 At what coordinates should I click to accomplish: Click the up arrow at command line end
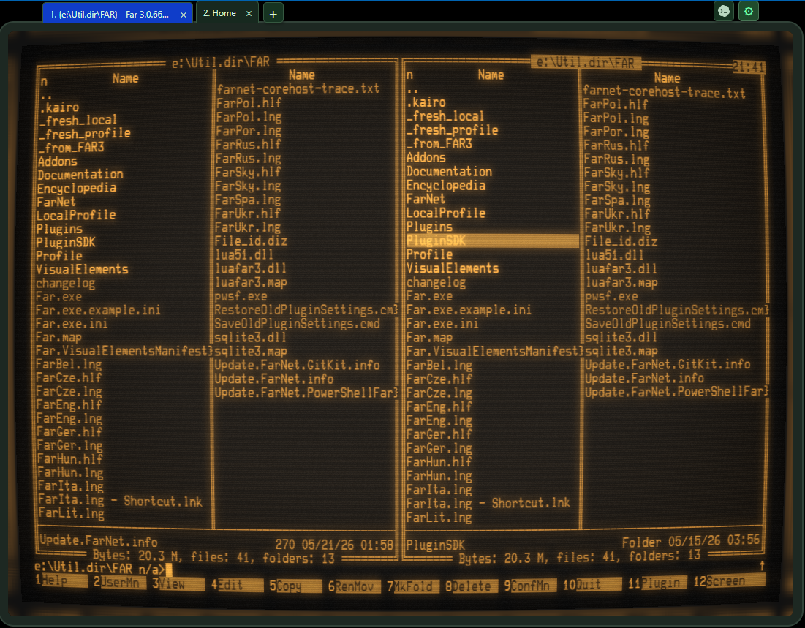tap(762, 565)
